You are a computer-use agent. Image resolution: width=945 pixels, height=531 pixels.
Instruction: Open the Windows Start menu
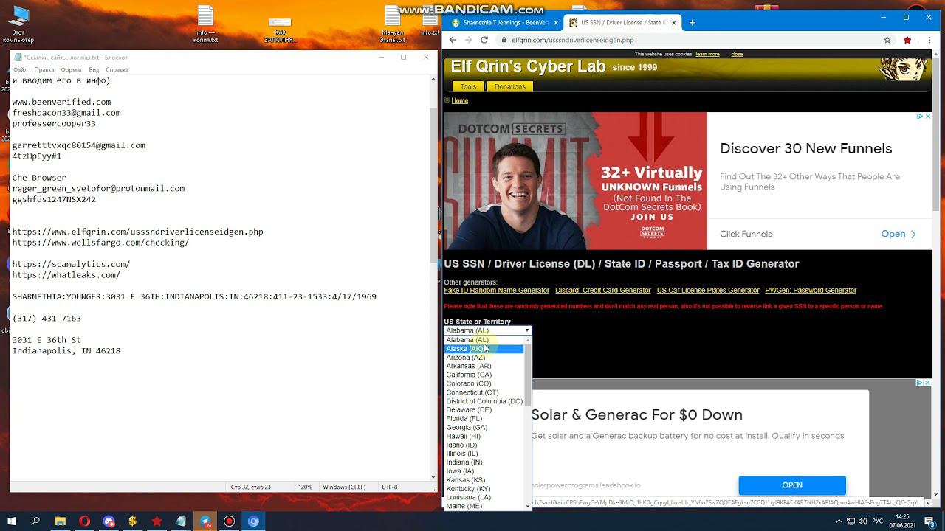pos(12,521)
